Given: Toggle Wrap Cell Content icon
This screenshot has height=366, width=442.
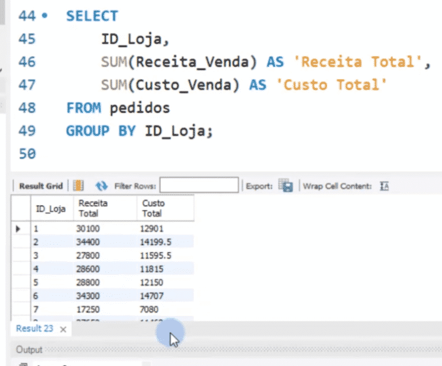Looking at the screenshot, I should pos(384,186).
